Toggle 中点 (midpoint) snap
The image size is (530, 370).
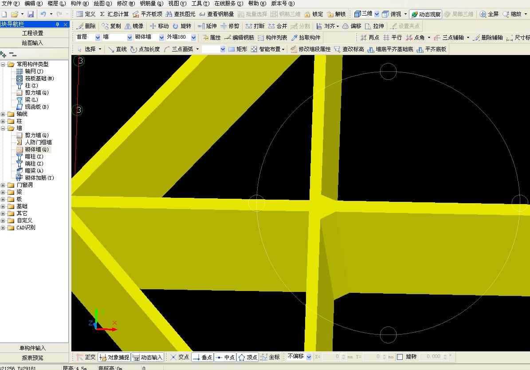(225, 357)
